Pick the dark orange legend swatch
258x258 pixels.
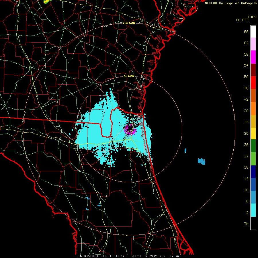pyautogui.click(x=253, y=95)
